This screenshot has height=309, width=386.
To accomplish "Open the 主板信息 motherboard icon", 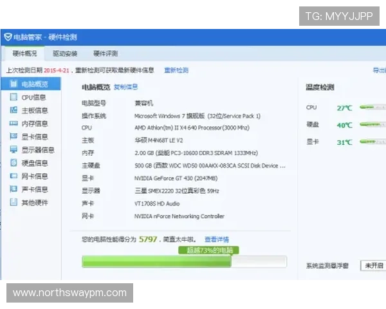I will click(x=14, y=110).
